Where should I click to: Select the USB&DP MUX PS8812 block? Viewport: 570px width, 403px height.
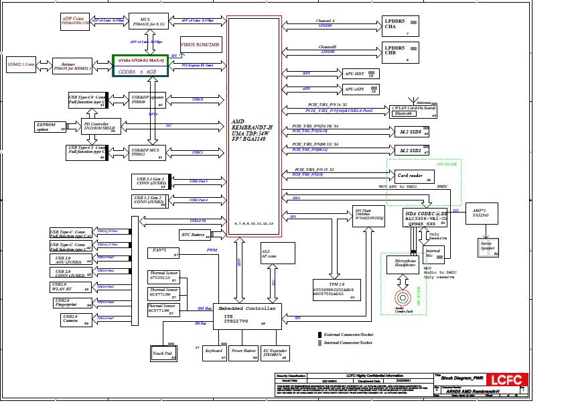pyautogui.click(x=147, y=152)
